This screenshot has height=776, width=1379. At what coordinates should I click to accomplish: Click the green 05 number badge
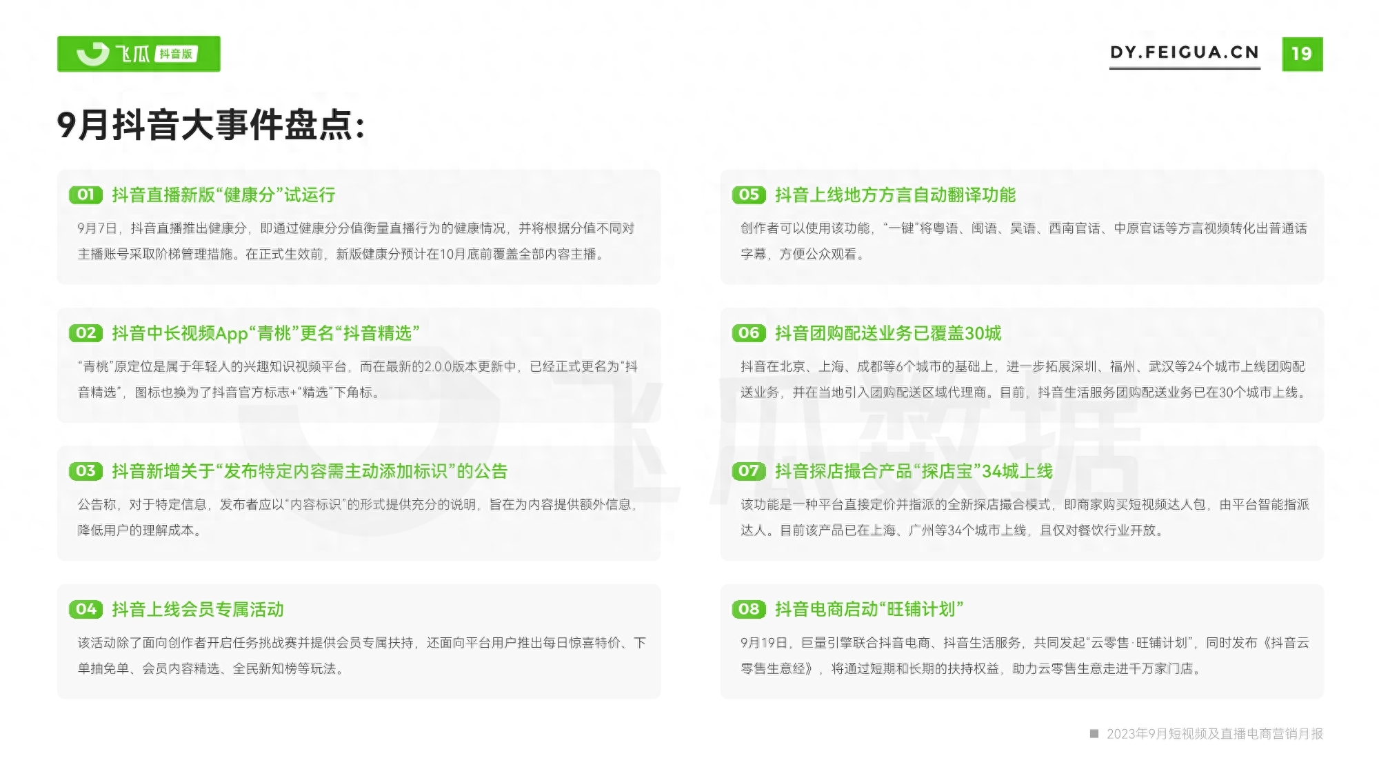pyautogui.click(x=749, y=195)
